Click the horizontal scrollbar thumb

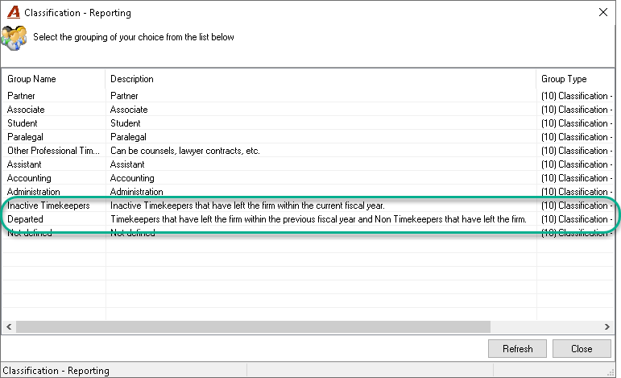(253, 327)
